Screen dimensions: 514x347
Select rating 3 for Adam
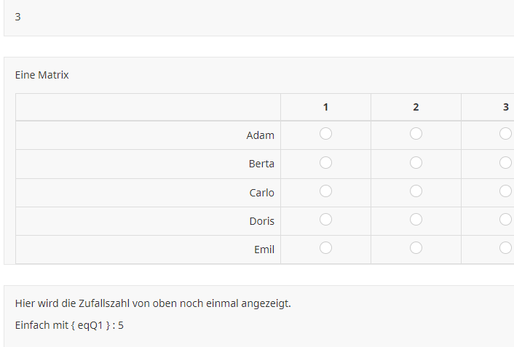[x=505, y=134]
